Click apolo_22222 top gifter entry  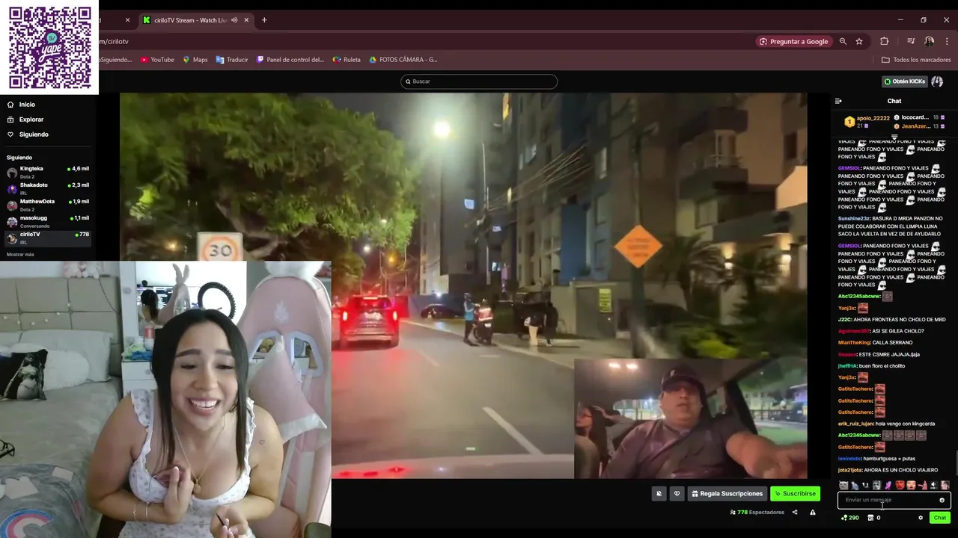pos(867,121)
